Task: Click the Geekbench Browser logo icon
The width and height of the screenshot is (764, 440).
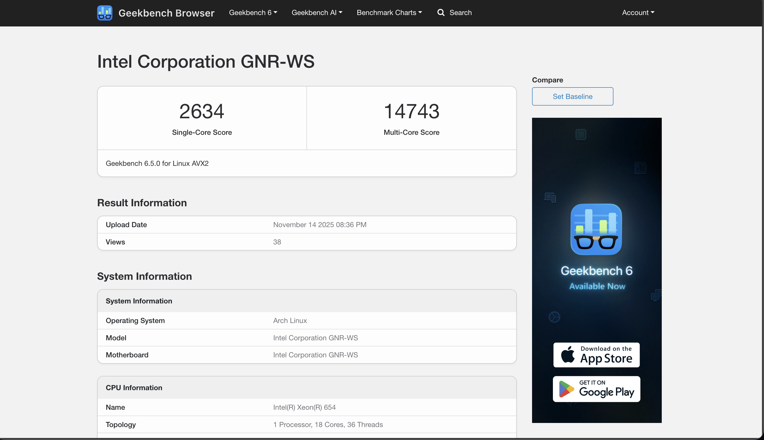Action: (105, 13)
